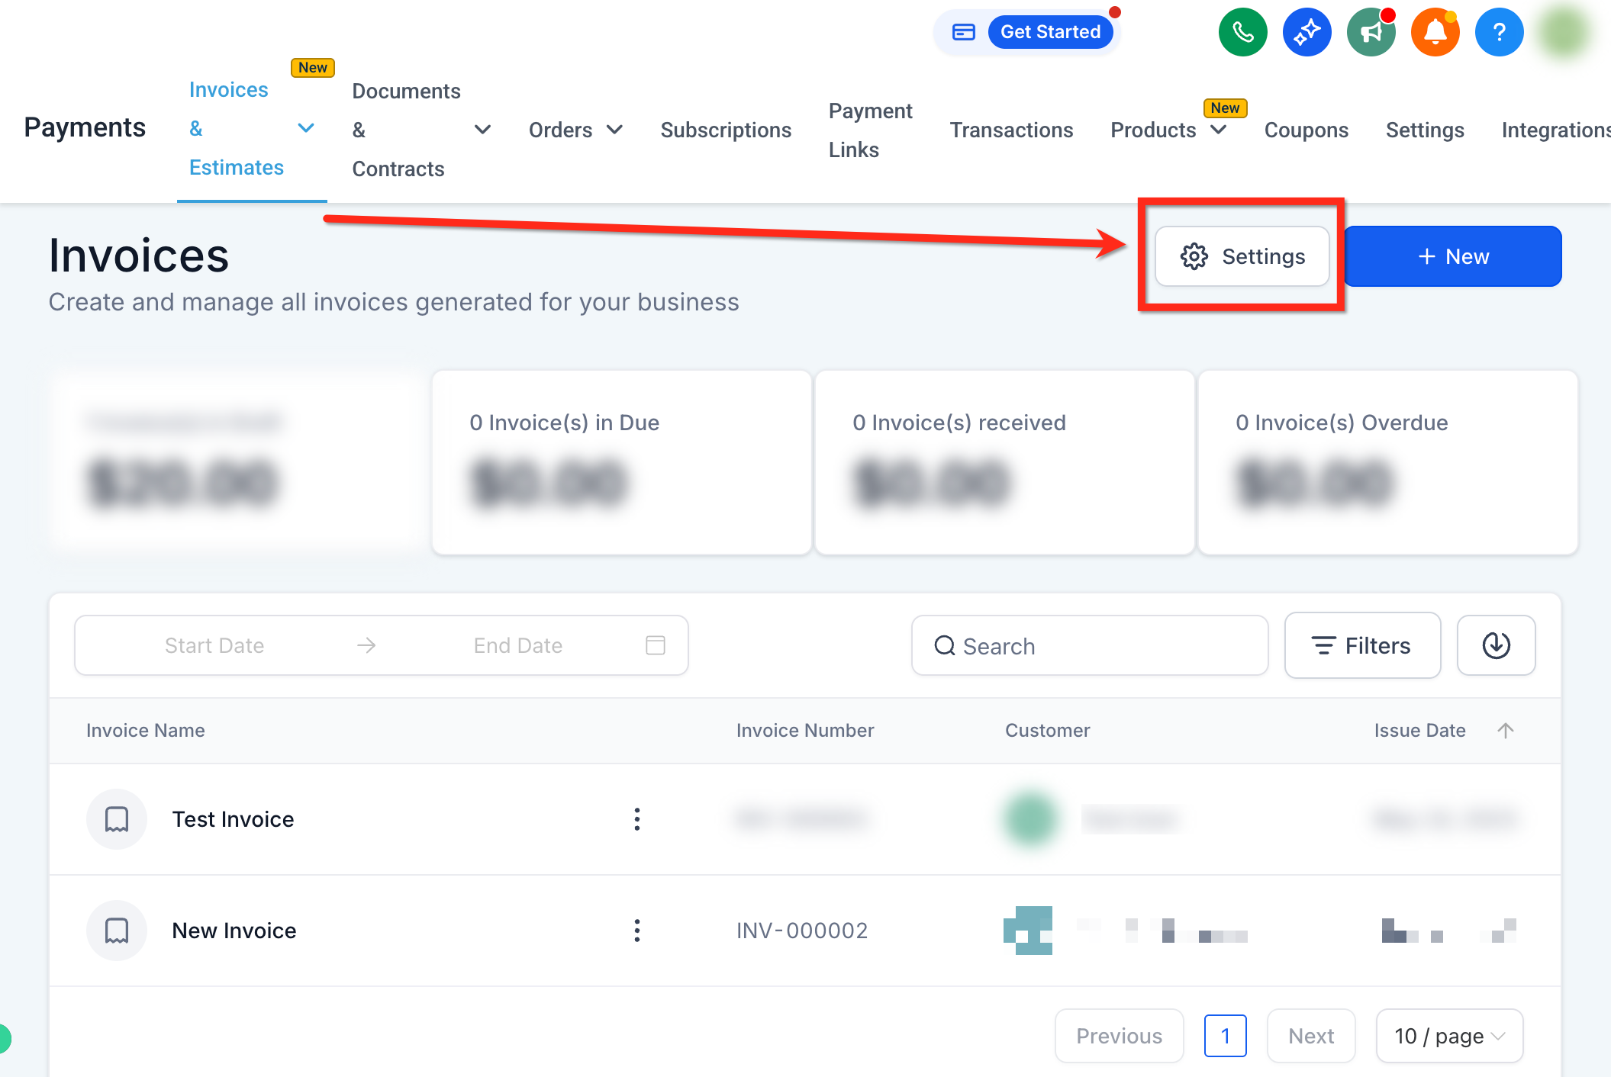The width and height of the screenshot is (1611, 1077).
Task: Sort by Issue Date arrow
Action: (x=1505, y=731)
